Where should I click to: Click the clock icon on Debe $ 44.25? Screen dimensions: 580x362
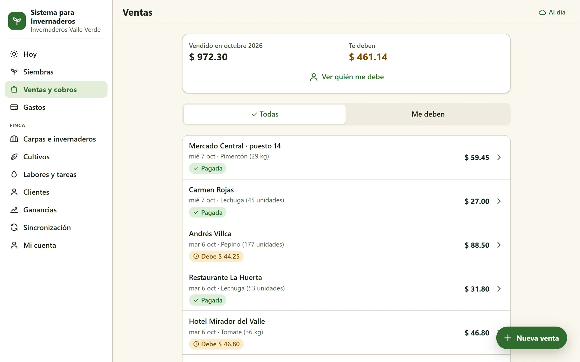tap(196, 256)
